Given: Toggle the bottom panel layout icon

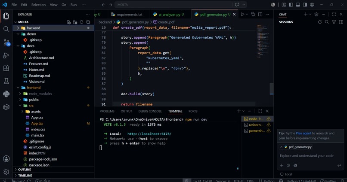Looking at the screenshot, I should [298, 5].
